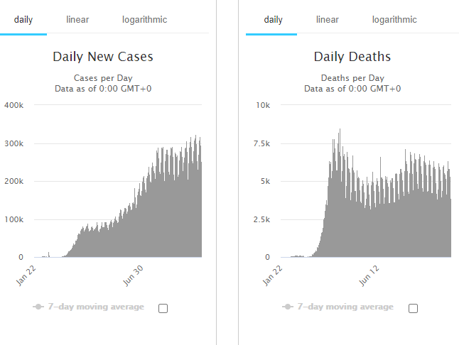Select the daily tab above Daily New Cases
464x345 pixels.
(23, 19)
